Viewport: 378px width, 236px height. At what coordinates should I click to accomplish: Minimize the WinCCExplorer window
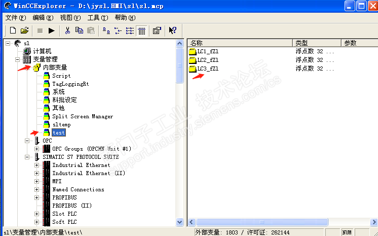click(x=350, y=6)
